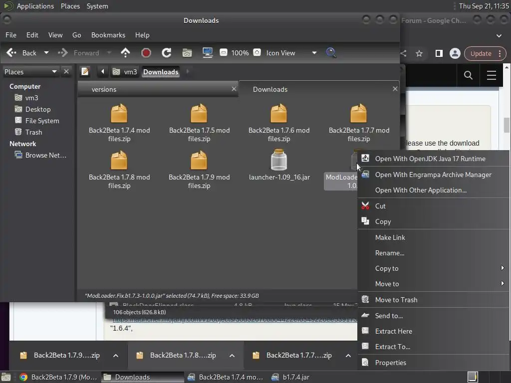Click the 100% zoom level label
Image resolution: width=511 pixels, height=383 pixels.
tap(240, 53)
